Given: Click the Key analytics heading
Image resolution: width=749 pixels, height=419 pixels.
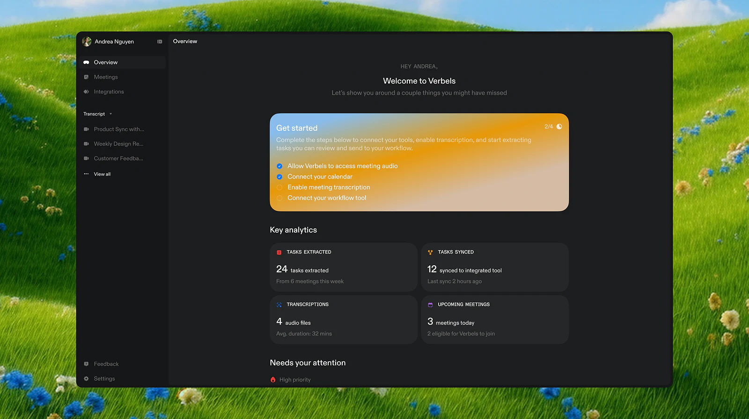Looking at the screenshot, I should pyautogui.click(x=294, y=230).
